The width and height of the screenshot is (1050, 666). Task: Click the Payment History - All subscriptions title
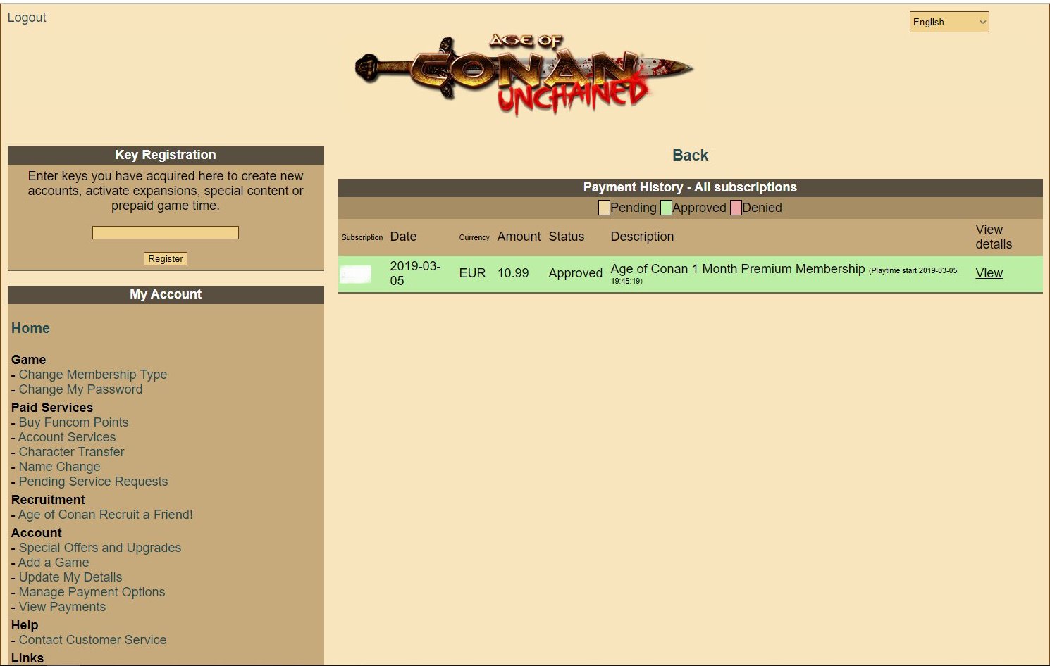point(690,187)
